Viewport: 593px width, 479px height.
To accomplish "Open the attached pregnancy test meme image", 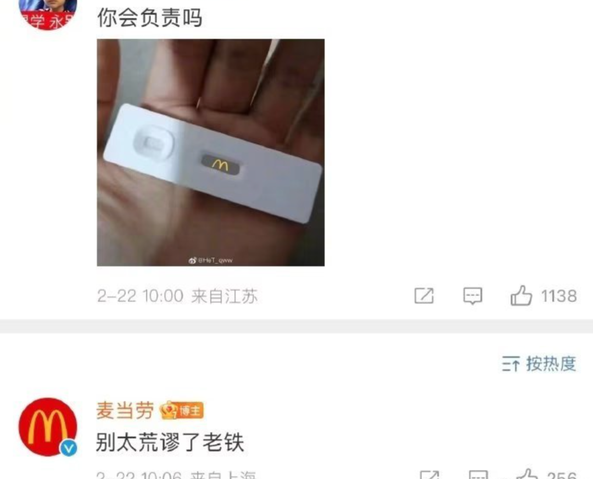I will [x=211, y=153].
